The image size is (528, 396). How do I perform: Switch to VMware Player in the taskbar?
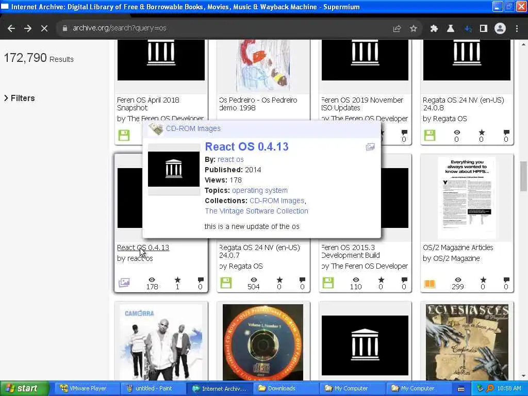[x=86, y=389]
